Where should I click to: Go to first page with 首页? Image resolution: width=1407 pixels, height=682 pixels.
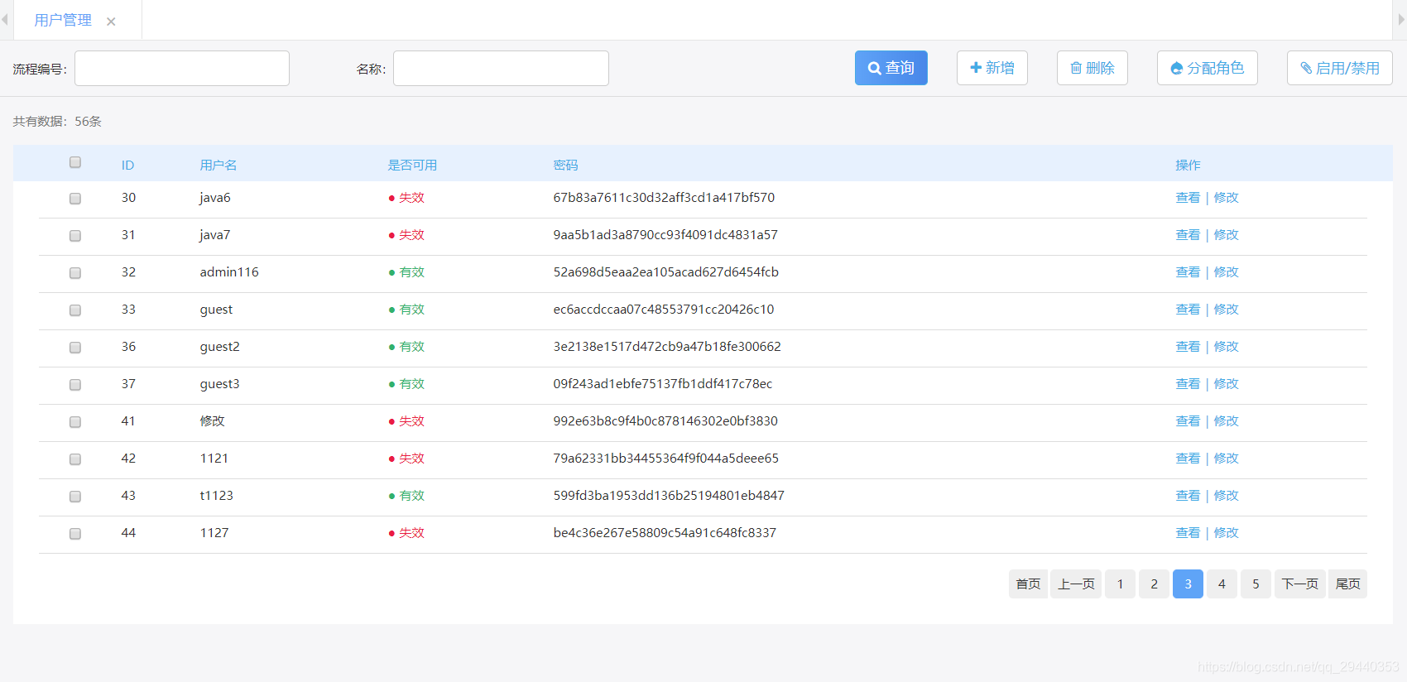point(1028,584)
